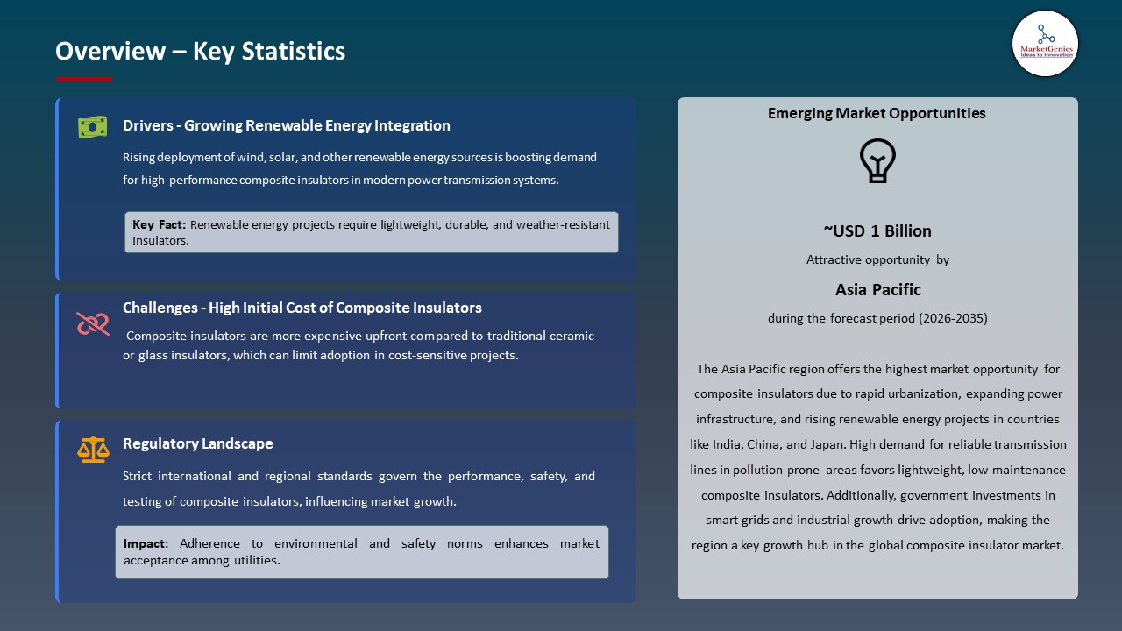Click the Drivers - Growing Renewable Energy Integration heading
Screen dimensions: 1122x631
pyautogui.click(x=287, y=125)
